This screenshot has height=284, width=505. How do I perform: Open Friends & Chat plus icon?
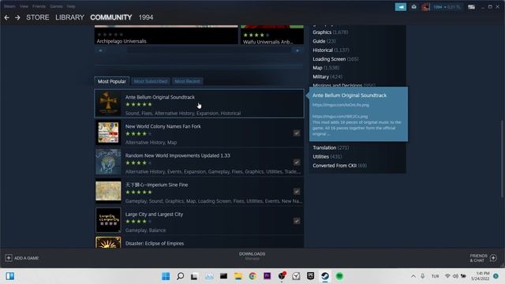tap(493, 258)
